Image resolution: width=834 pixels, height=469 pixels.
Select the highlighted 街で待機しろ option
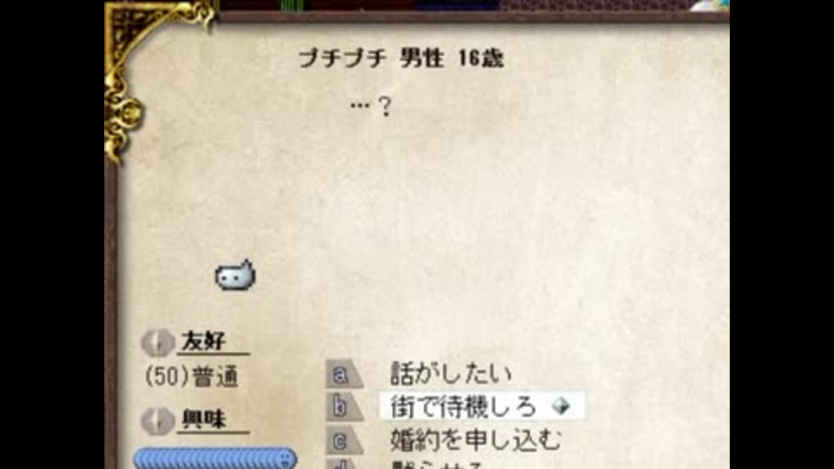pos(480,406)
